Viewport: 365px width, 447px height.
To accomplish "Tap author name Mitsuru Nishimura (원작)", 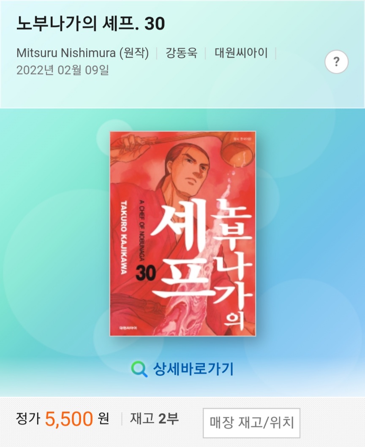I will point(83,53).
